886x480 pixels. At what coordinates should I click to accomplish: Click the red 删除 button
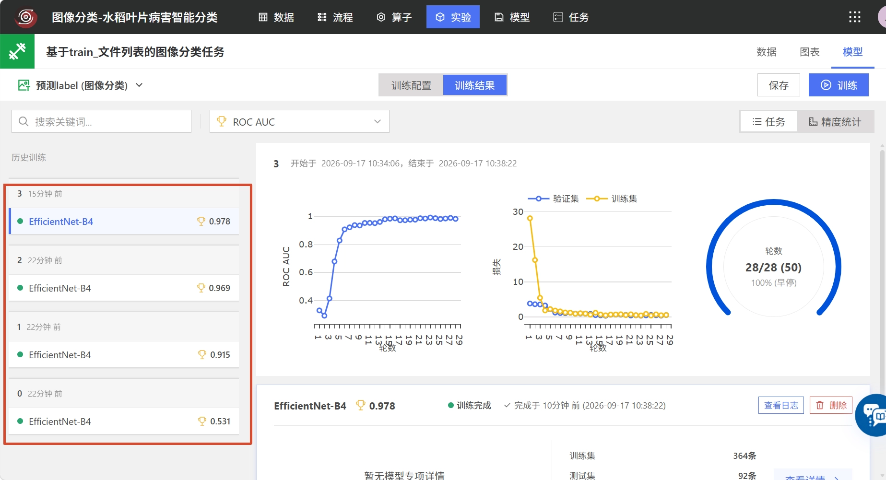[831, 405]
